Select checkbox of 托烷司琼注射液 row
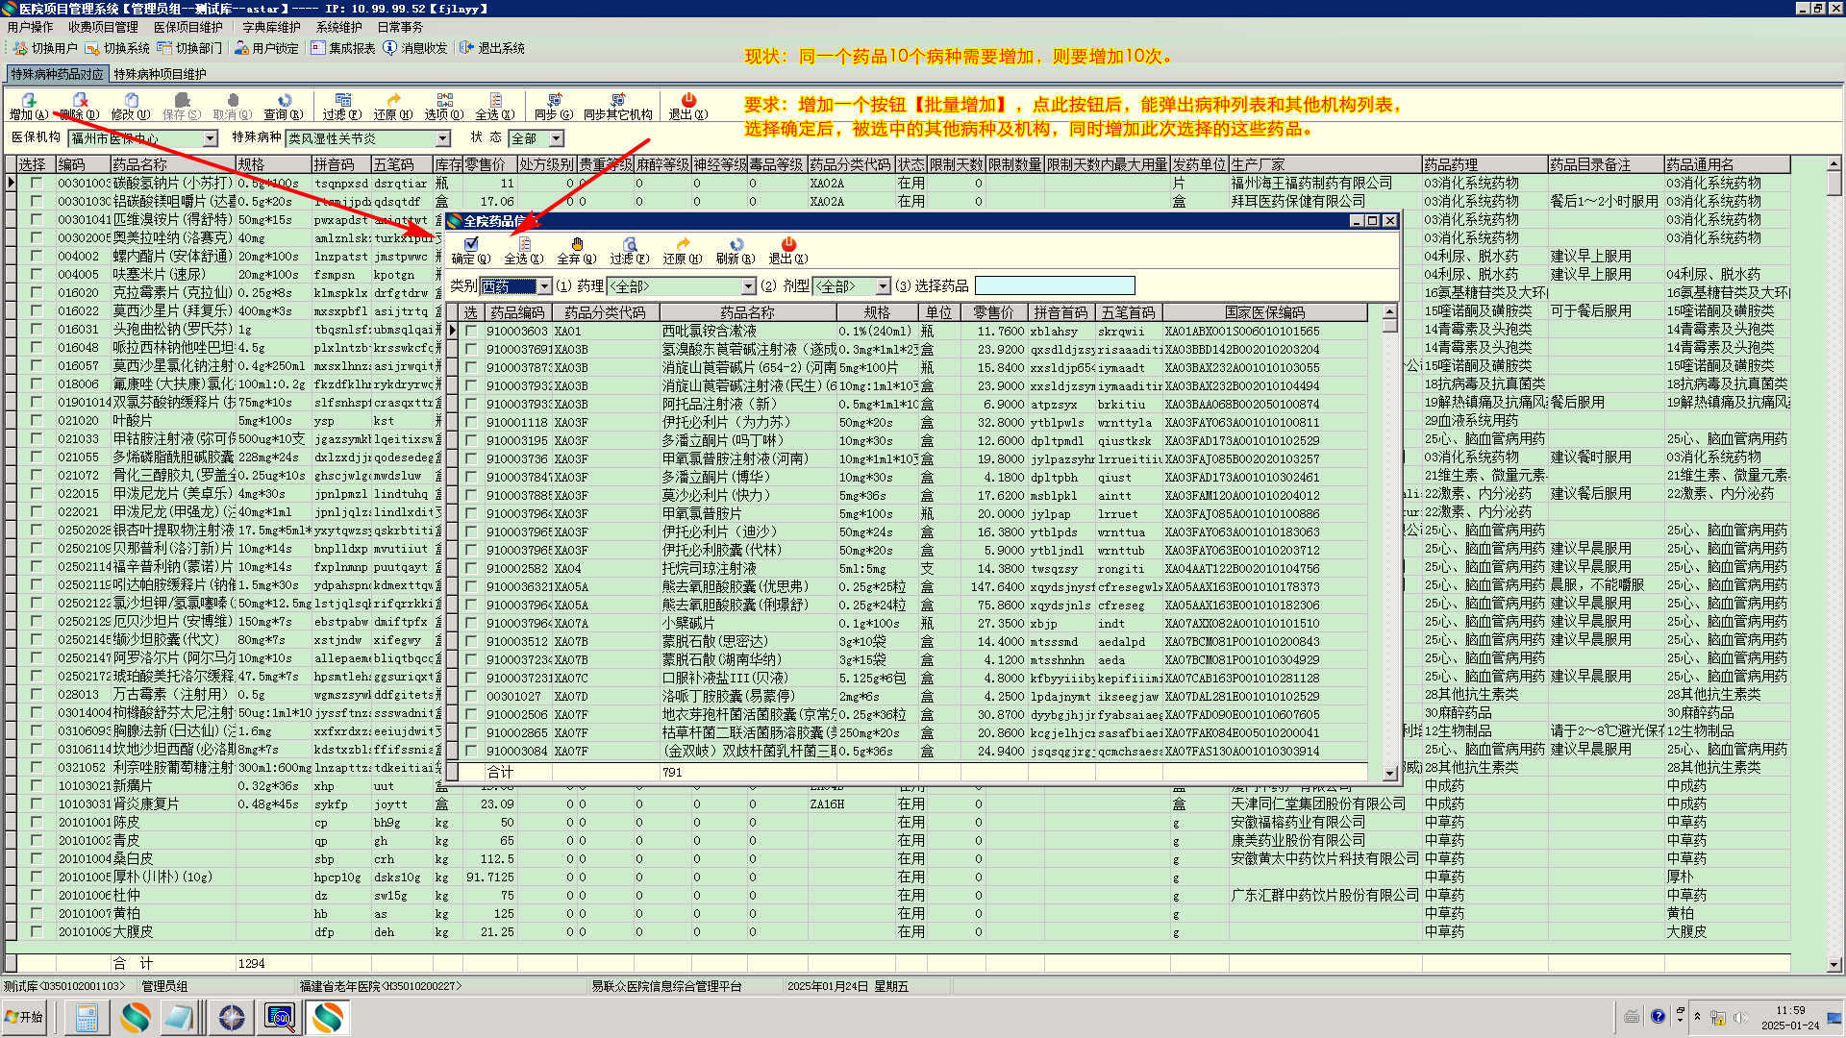This screenshot has width=1846, height=1038. click(x=471, y=569)
